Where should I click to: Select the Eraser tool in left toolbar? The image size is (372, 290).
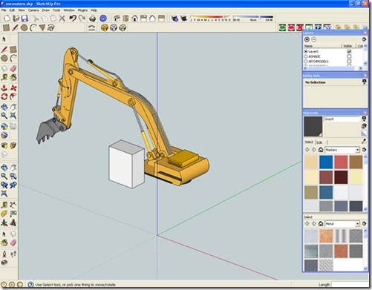click(13, 68)
